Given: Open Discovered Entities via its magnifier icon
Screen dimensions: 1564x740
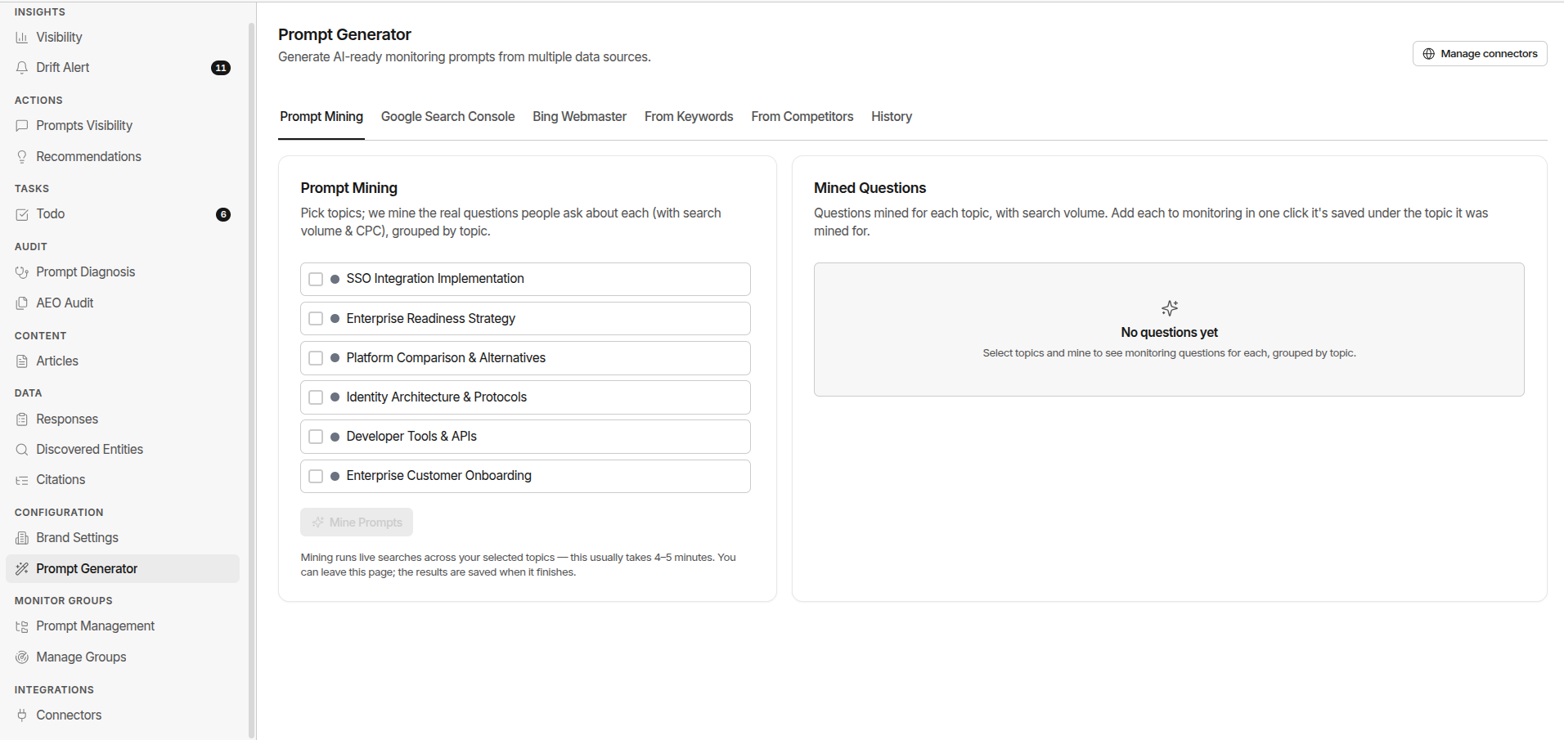Looking at the screenshot, I should tap(22, 450).
